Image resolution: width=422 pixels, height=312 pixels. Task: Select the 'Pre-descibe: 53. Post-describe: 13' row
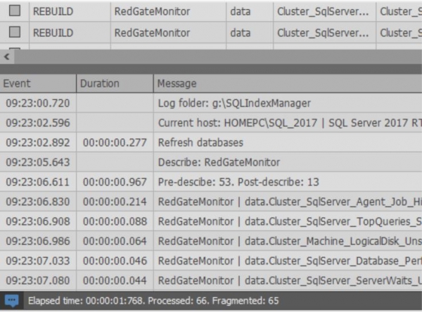[238, 182]
